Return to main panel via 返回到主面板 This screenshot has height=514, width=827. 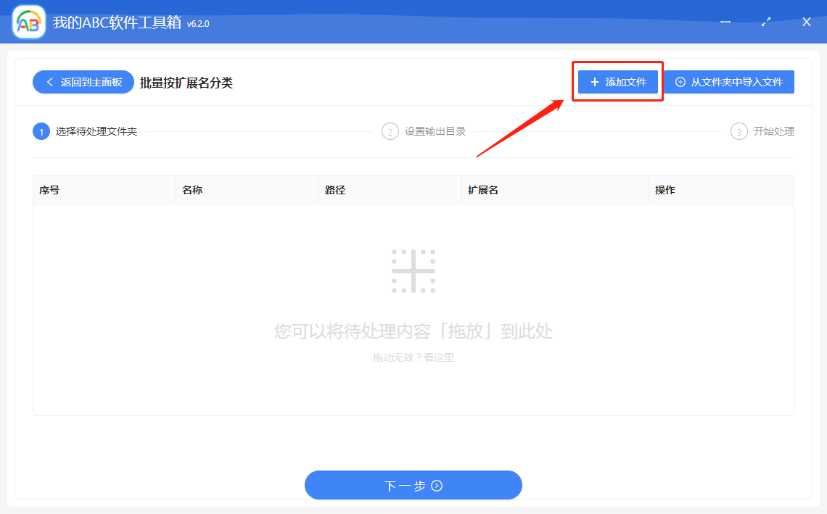pos(83,82)
